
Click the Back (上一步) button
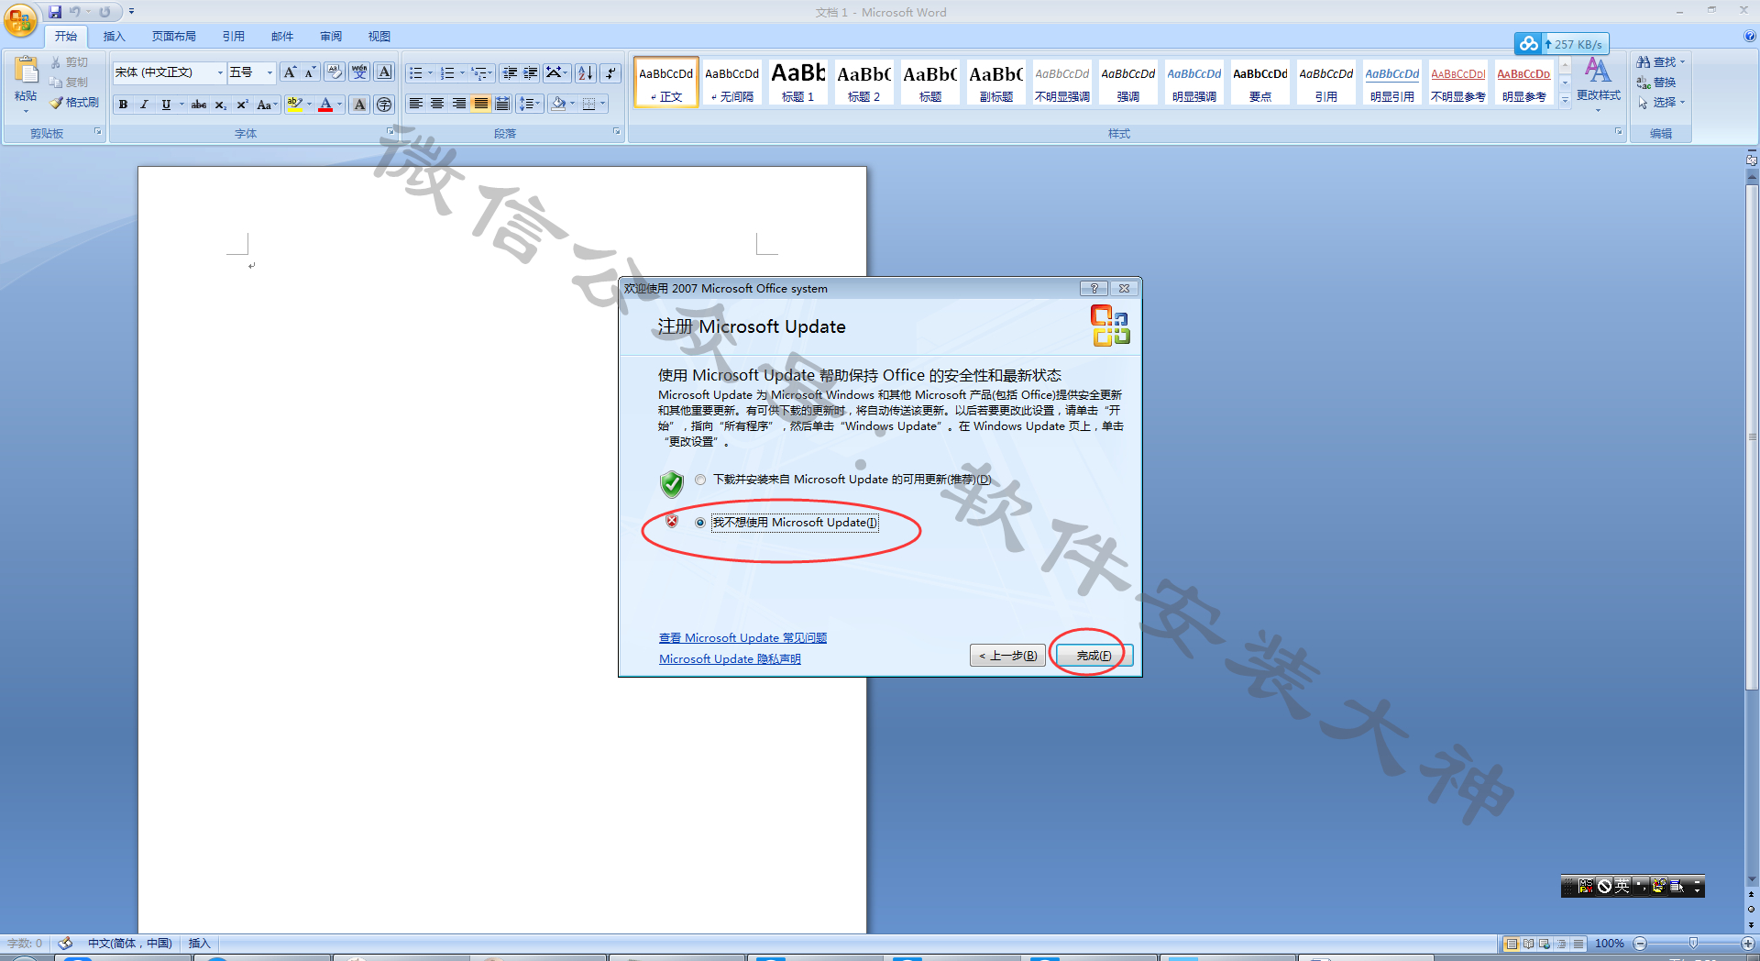coord(1007,656)
